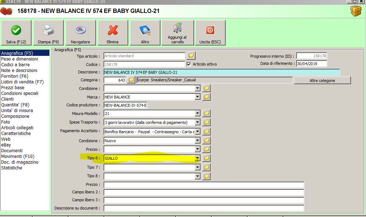The image size is (366, 217).
Task: Go to the Clienti section
Action: 8,99
